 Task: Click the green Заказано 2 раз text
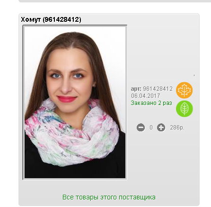151,103
